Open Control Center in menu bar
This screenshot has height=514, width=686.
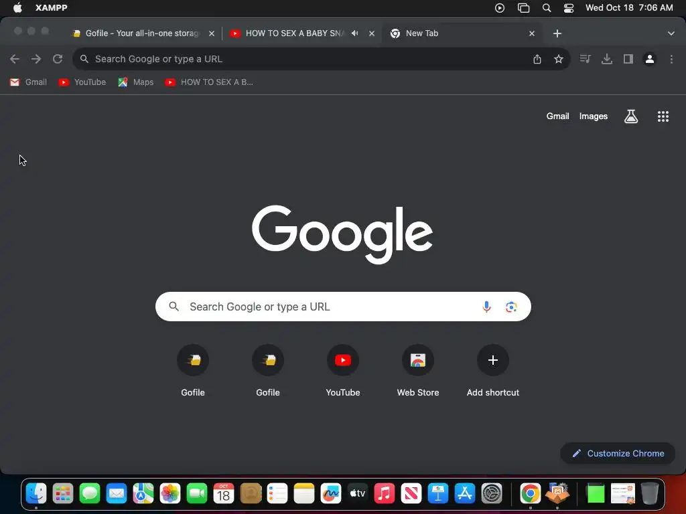pos(568,8)
